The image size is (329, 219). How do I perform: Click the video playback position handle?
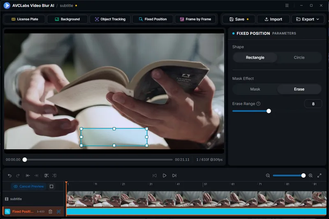point(25,159)
